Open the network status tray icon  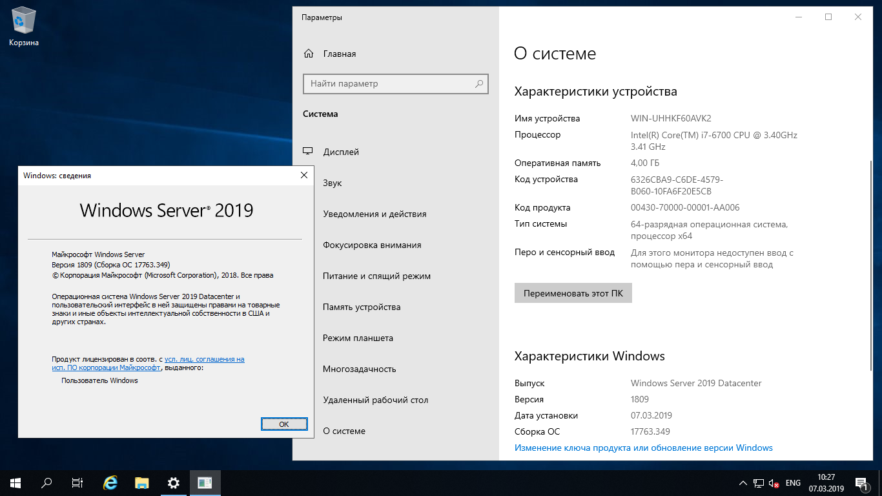(x=758, y=482)
